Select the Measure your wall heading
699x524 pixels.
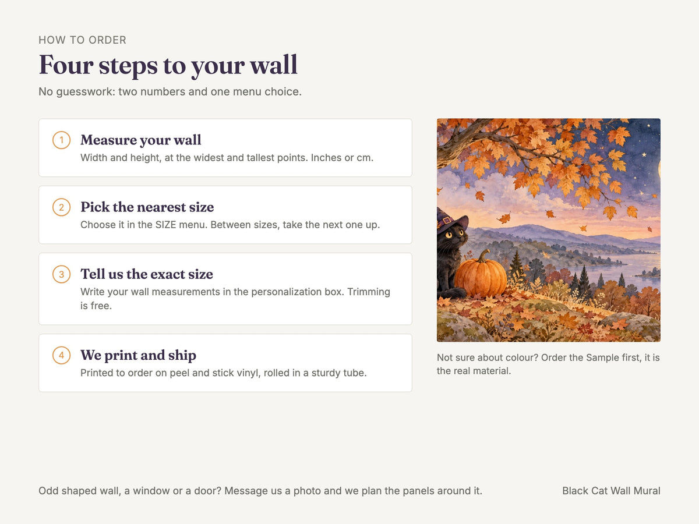pyautogui.click(x=141, y=140)
